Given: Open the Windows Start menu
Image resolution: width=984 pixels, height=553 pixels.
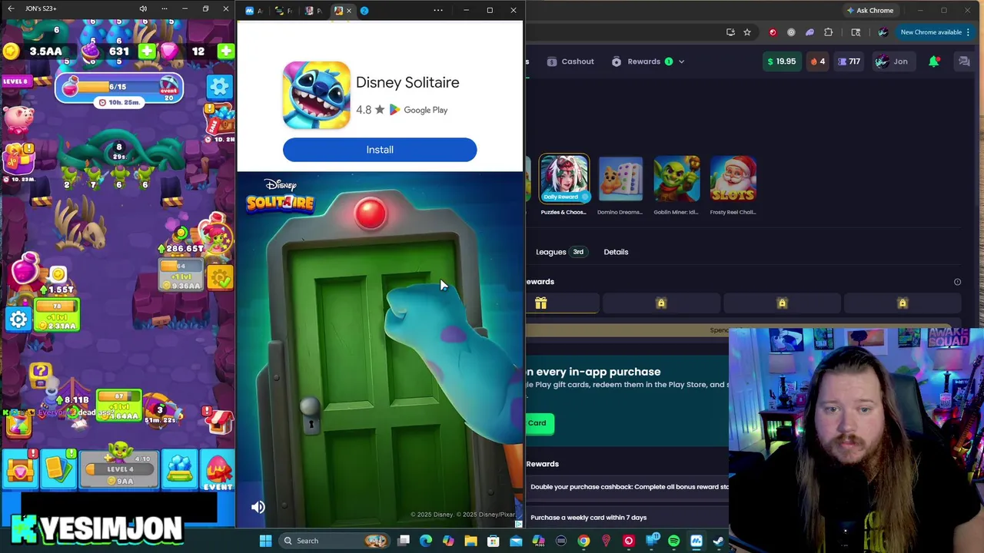Looking at the screenshot, I should 265,541.
